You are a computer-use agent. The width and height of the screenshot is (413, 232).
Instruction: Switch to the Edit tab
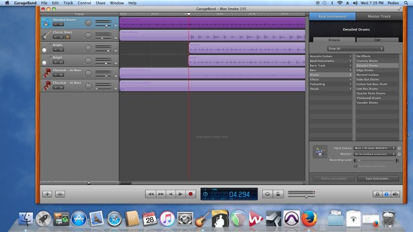pos(377,40)
